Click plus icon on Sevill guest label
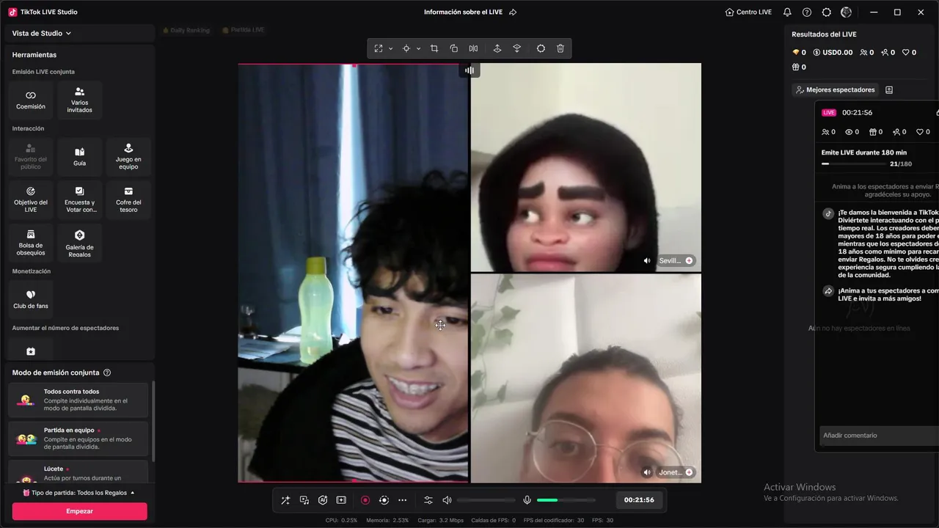 point(689,260)
